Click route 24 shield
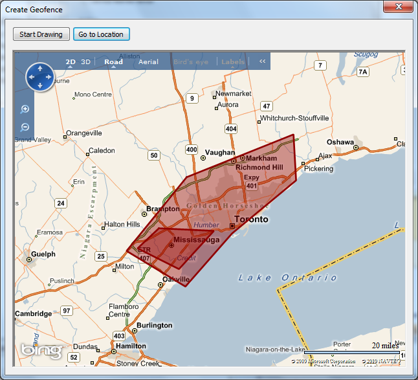418x380 pixels. click(x=61, y=203)
